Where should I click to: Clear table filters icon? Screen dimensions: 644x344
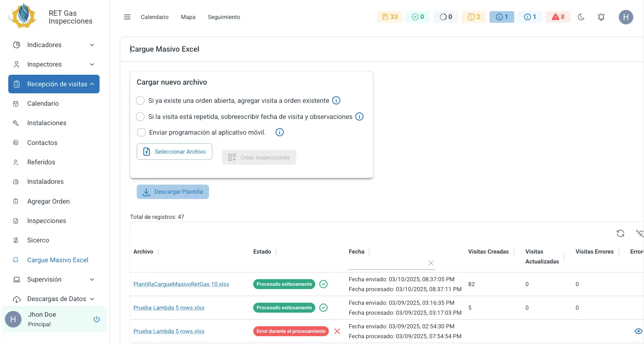coord(639,233)
